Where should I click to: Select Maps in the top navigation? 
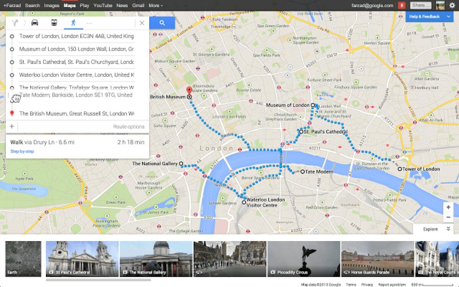pos(70,5)
